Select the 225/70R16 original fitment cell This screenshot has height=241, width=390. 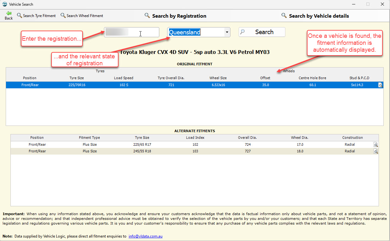click(x=76, y=85)
